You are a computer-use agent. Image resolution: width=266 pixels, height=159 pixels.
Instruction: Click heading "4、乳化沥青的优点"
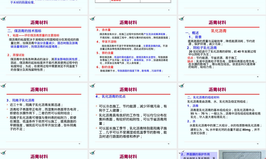(x=110, y=96)
